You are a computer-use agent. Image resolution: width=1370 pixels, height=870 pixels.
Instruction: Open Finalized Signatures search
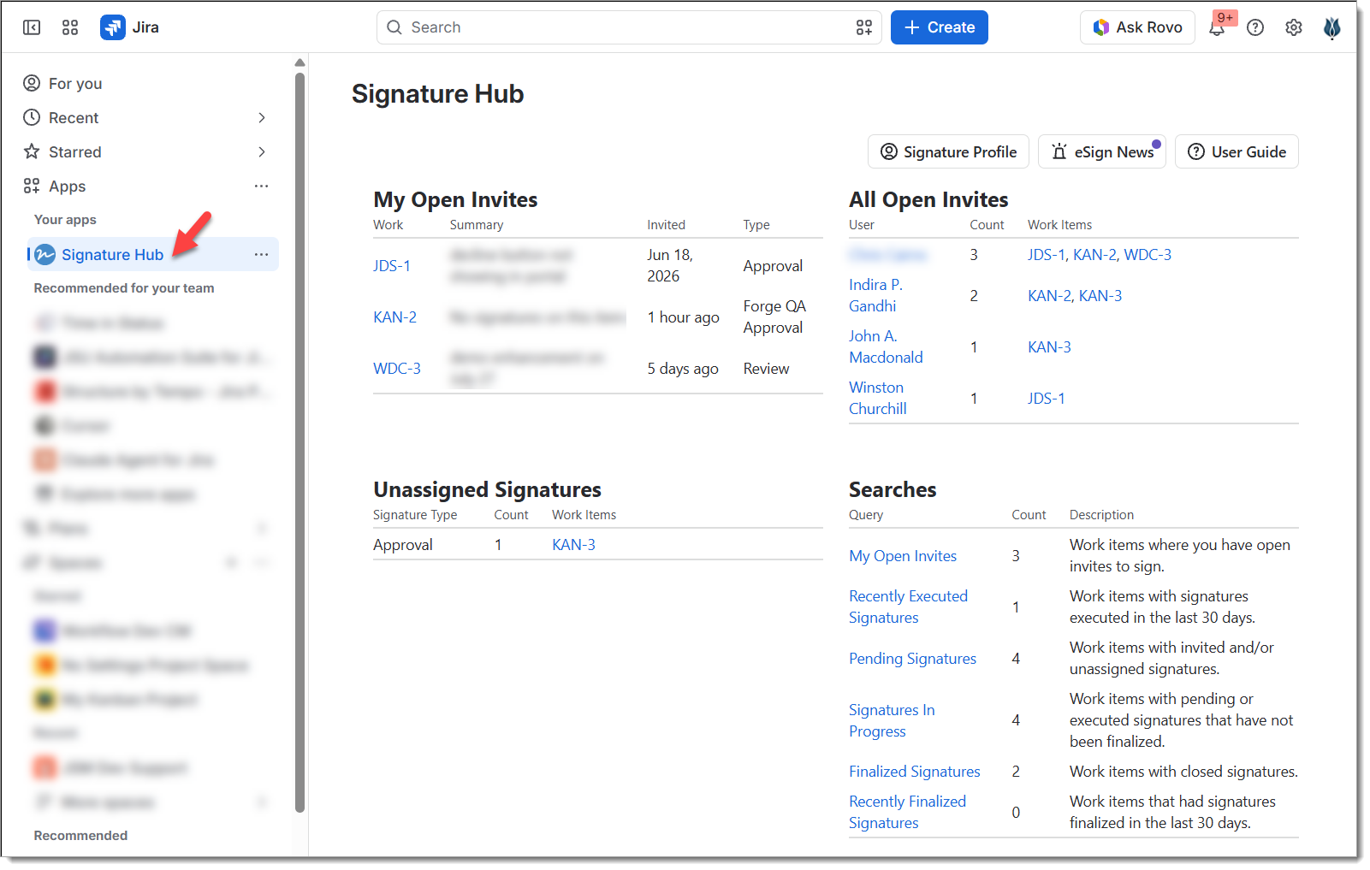pos(915,772)
